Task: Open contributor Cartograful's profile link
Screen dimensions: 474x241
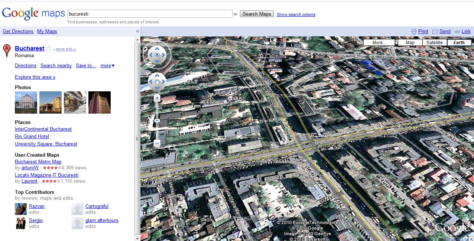Action: (97, 206)
